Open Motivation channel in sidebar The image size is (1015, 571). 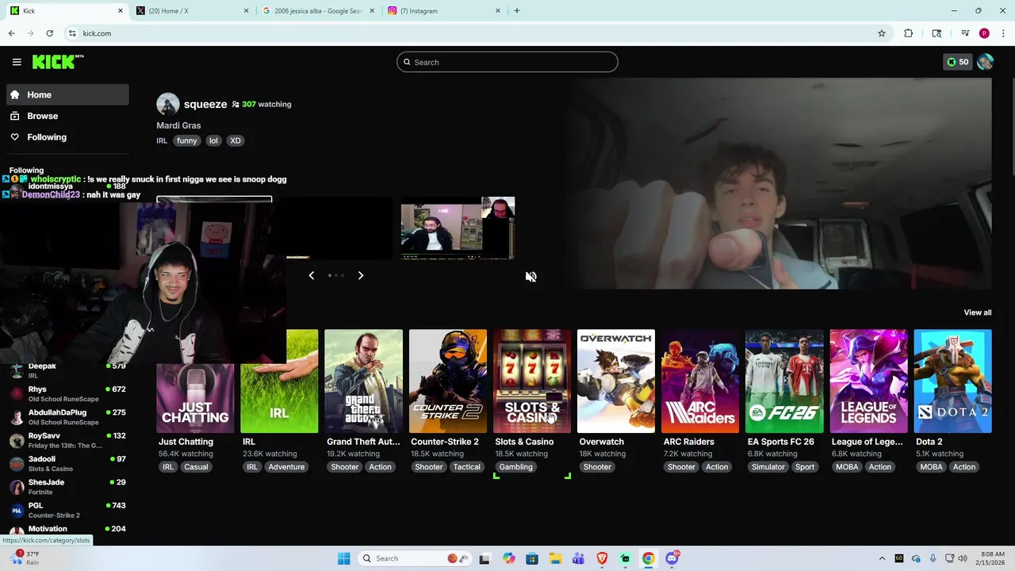(67, 530)
